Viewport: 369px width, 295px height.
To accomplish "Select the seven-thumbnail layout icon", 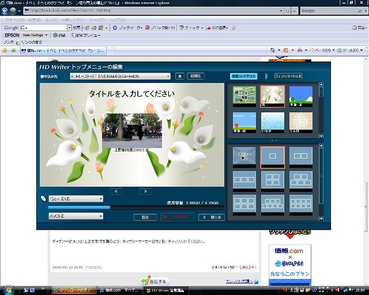I will coord(273,205).
